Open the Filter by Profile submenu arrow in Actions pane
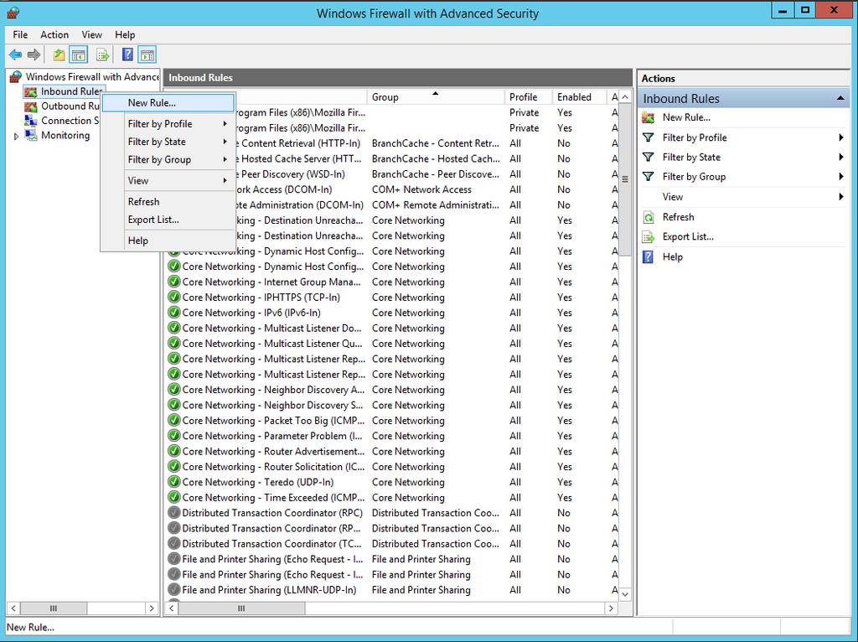The width and height of the screenshot is (858, 642). coord(841,138)
